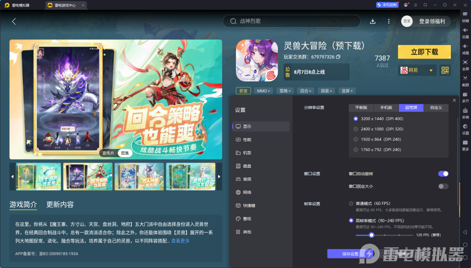Open 机型 settings category
This screenshot has height=268, width=471.
[x=261, y=153]
